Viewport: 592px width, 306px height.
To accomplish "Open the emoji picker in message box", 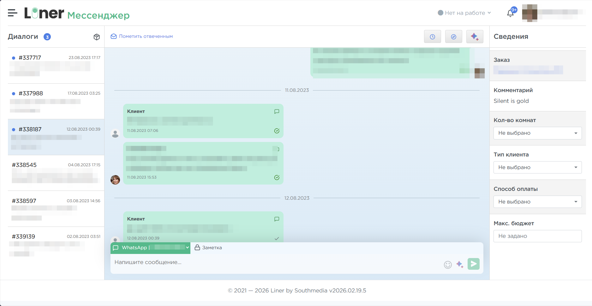I will [x=448, y=265].
